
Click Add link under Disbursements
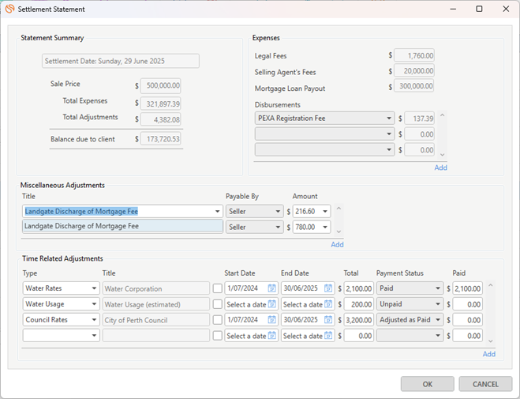click(441, 168)
